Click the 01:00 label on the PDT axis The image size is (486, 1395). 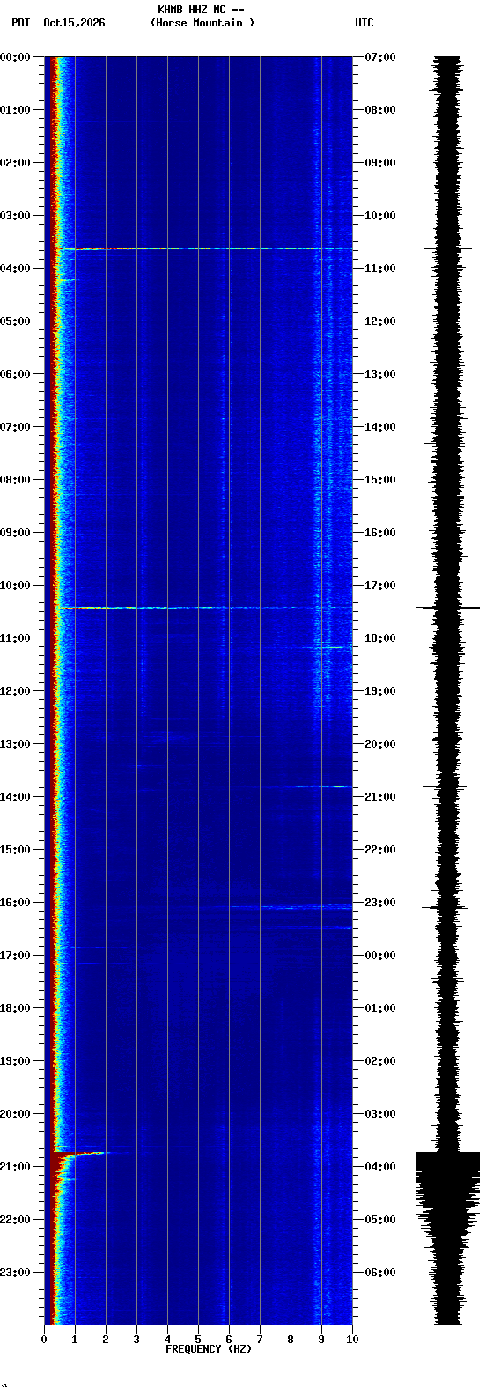[15, 110]
